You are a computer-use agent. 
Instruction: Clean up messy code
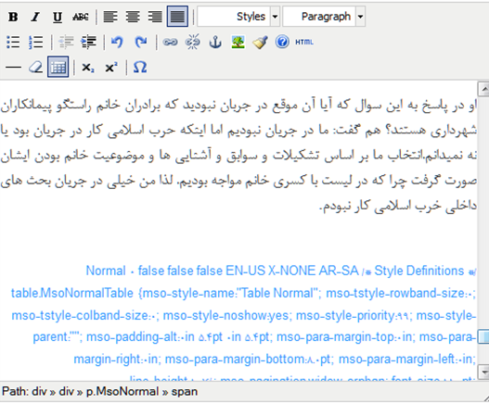260,42
